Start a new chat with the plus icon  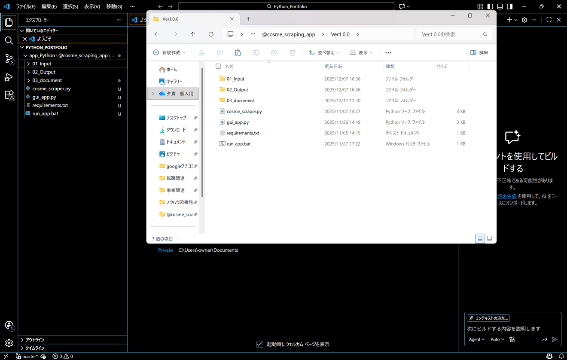tap(509, 20)
